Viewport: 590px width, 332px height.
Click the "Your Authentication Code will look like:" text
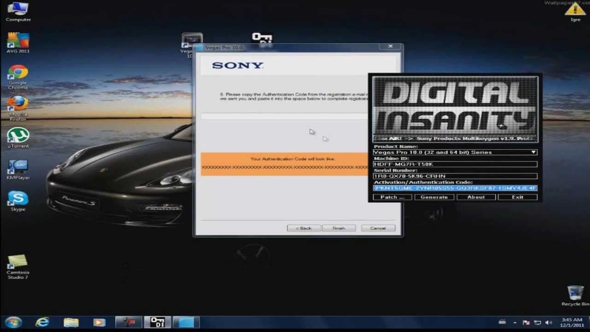[293, 159]
